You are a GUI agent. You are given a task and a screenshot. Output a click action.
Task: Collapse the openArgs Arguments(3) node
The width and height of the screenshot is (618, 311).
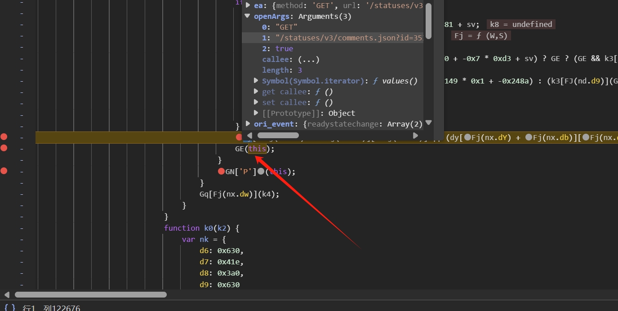pos(248,16)
